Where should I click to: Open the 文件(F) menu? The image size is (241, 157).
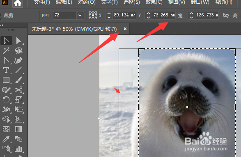(x=42, y=2)
